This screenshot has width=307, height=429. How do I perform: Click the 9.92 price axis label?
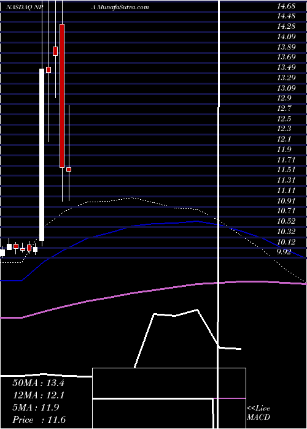pyautogui.click(x=284, y=252)
